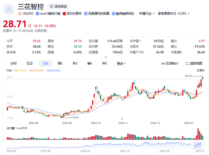209x155 pixels.
Task: Open 区间统计 range statistics
Action: coord(170,64)
